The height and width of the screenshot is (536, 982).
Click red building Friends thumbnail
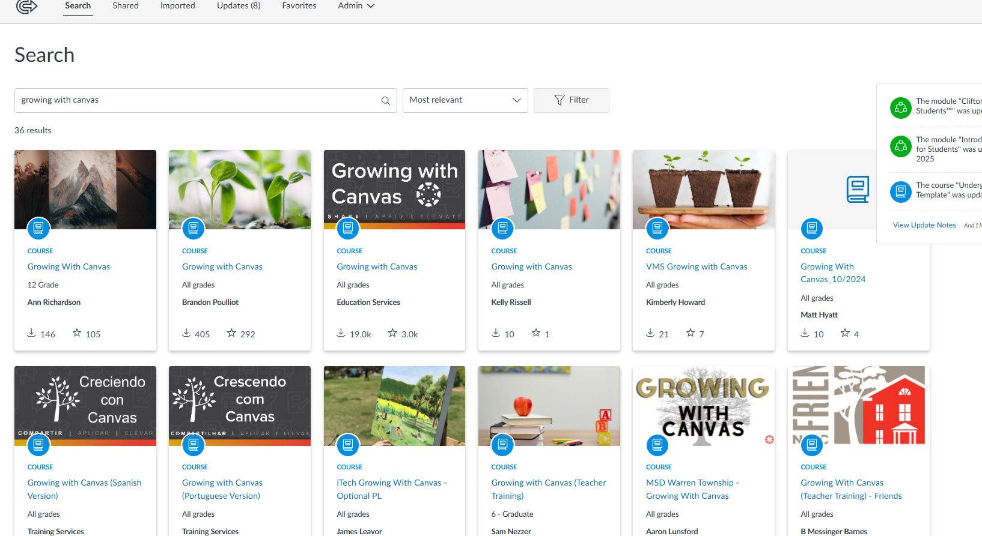tap(858, 406)
